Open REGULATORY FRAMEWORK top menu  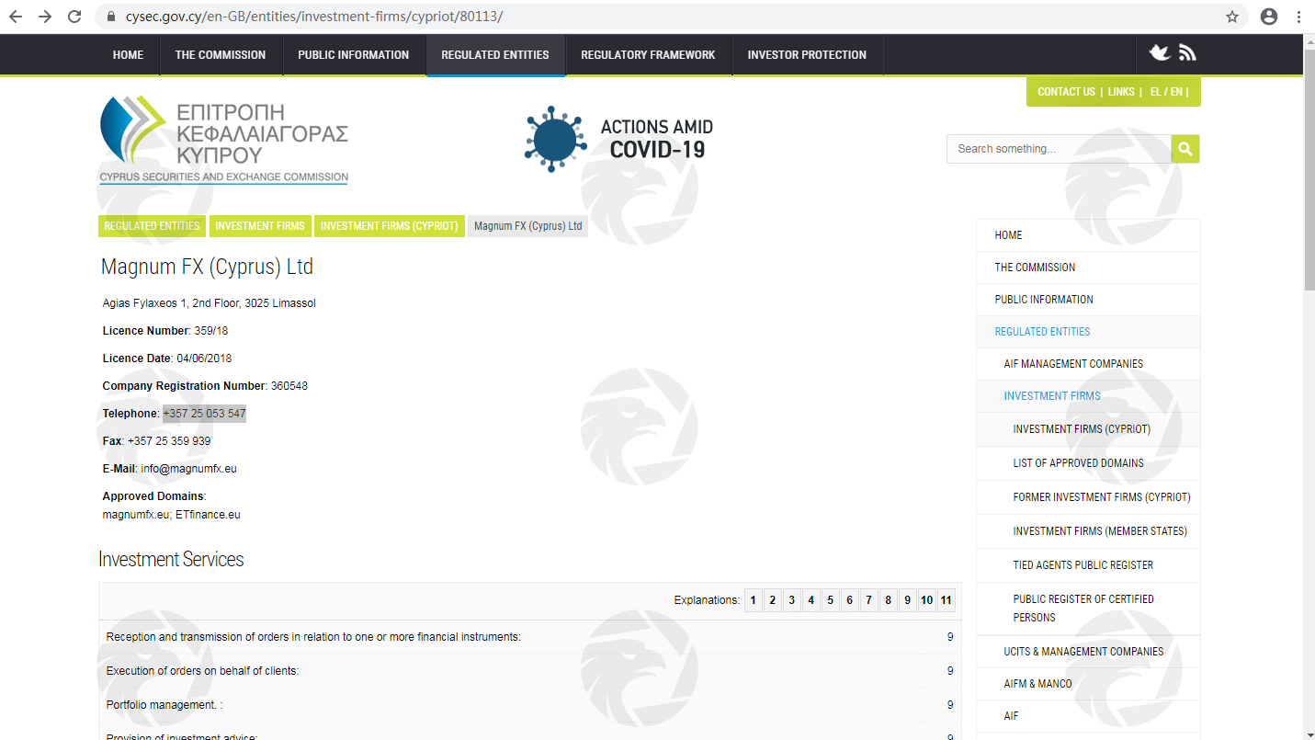(x=648, y=55)
